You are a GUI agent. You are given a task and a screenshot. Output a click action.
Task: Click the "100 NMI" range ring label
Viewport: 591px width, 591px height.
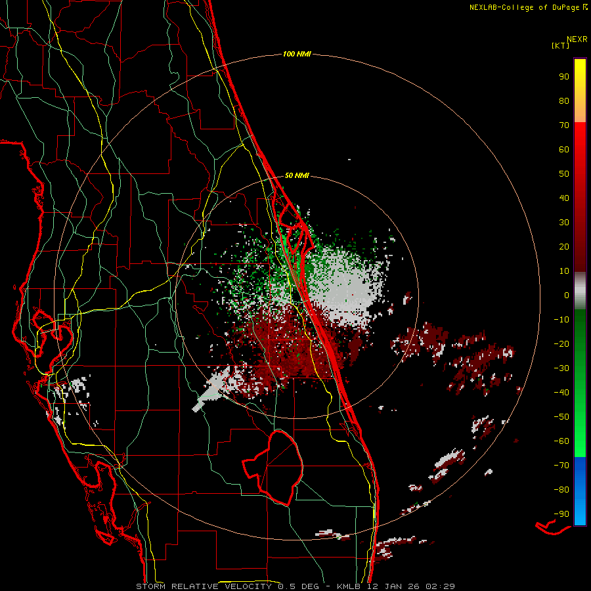click(x=297, y=55)
